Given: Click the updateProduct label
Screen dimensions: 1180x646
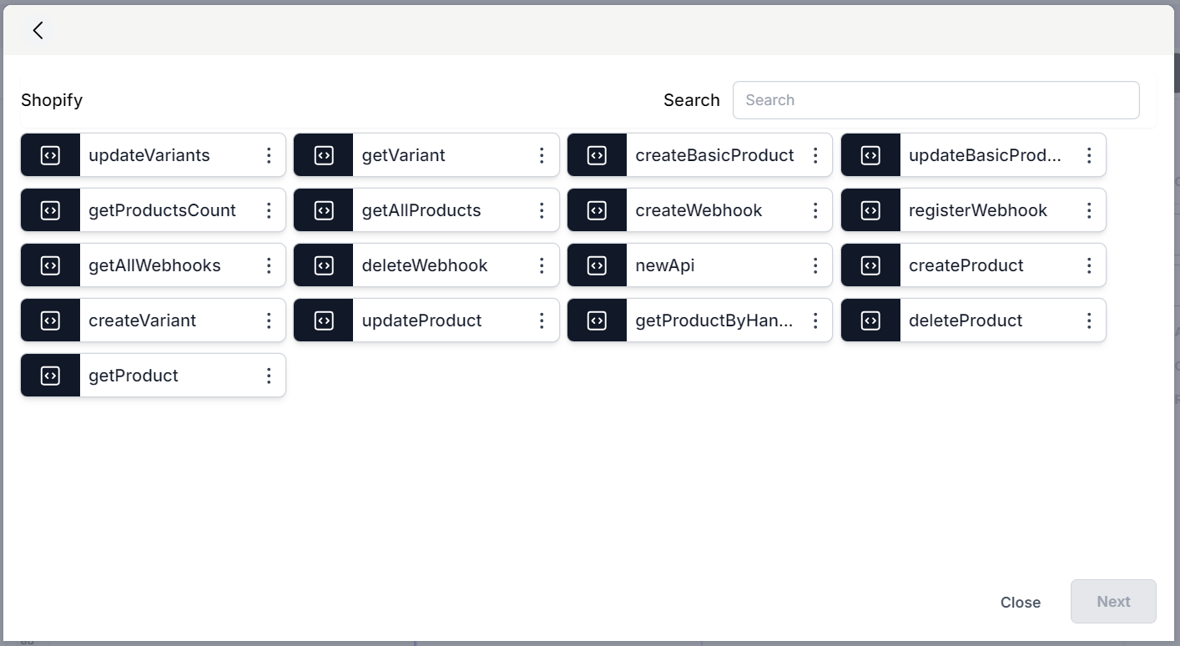Looking at the screenshot, I should 422,320.
